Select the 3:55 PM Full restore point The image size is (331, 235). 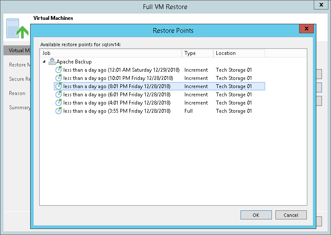117,111
